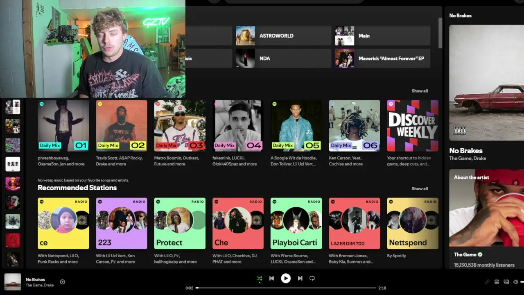
Task: Click Show all above the Daily Mix row
Action: click(x=420, y=91)
